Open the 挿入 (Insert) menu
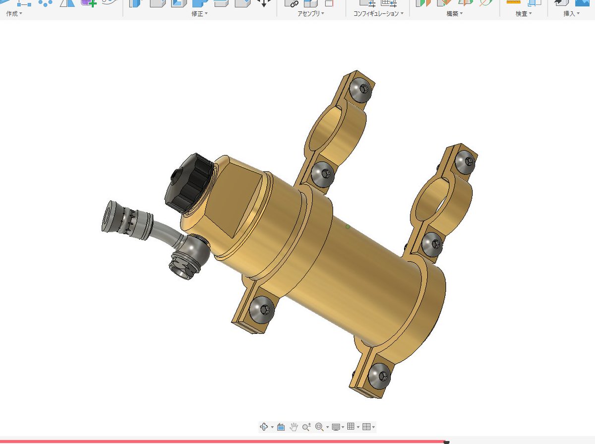 point(572,13)
